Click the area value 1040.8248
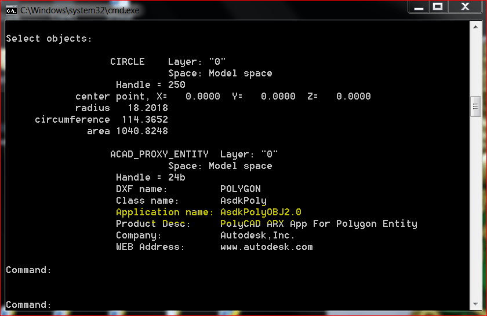Image resolution: width=487 pixels, height=316 pixels. 142,131
